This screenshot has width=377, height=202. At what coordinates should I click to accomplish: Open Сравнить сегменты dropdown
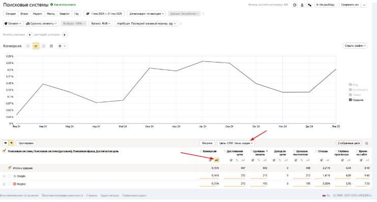coord(42,23)
